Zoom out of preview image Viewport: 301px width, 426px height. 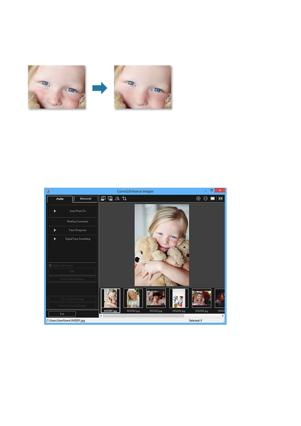pos(205,198)
